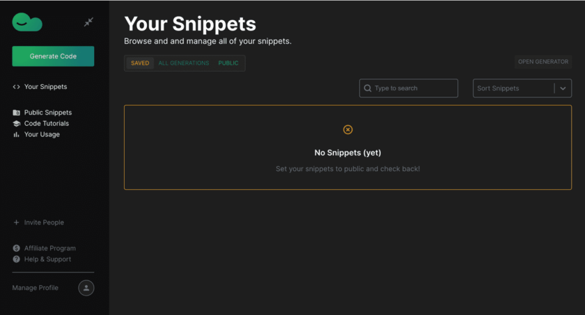This screenshot has height=315, width=585.
Task: Click the Open Generator button
Action: tap(543, 62)
